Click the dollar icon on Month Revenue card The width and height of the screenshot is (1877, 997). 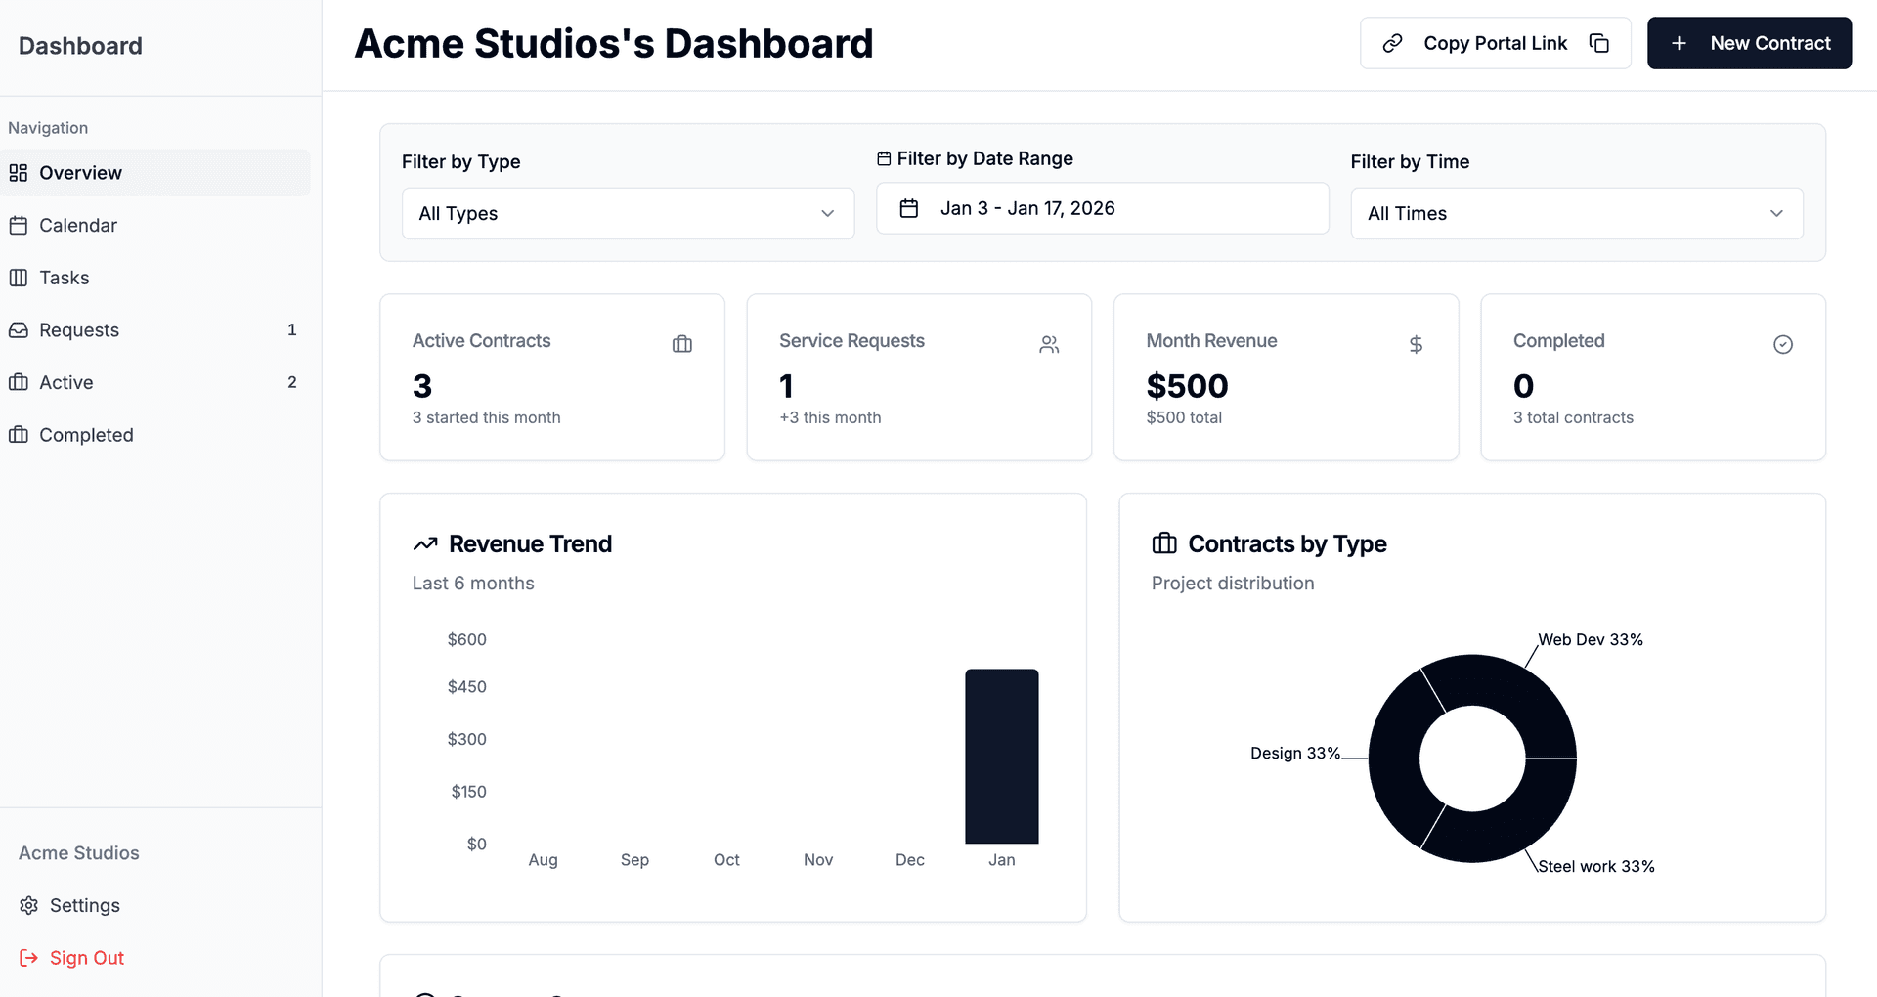click(x=1416, y=344)
